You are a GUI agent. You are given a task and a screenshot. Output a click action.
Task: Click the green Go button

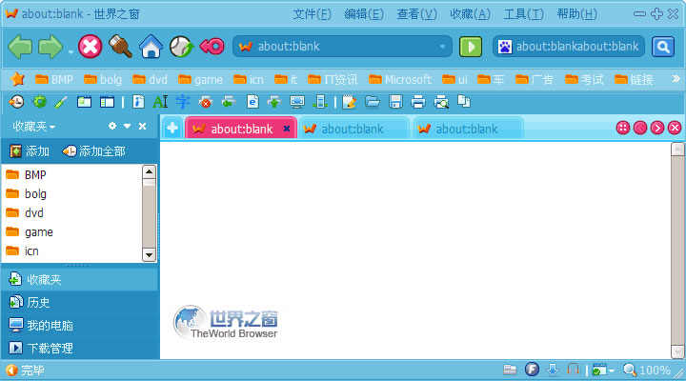point(471,47)
